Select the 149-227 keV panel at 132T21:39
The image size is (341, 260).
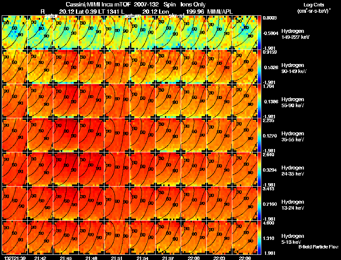pyautogui.click(x=14, y=33)
